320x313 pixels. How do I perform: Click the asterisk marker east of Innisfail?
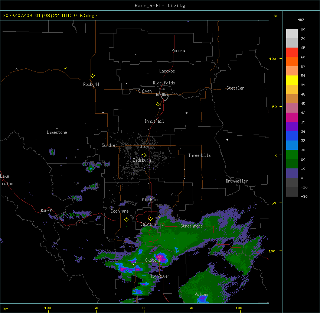pos(186,113)
